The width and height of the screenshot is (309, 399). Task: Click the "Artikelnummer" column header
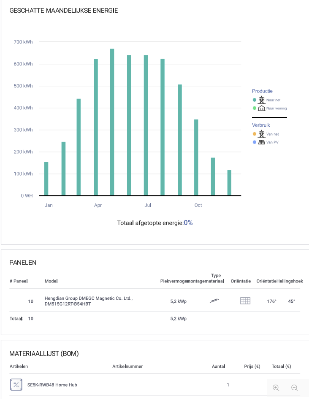click(x=127, y=366)
